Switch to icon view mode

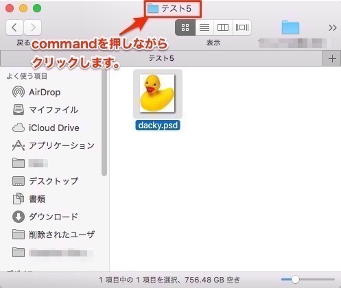(x=185, y=27)
